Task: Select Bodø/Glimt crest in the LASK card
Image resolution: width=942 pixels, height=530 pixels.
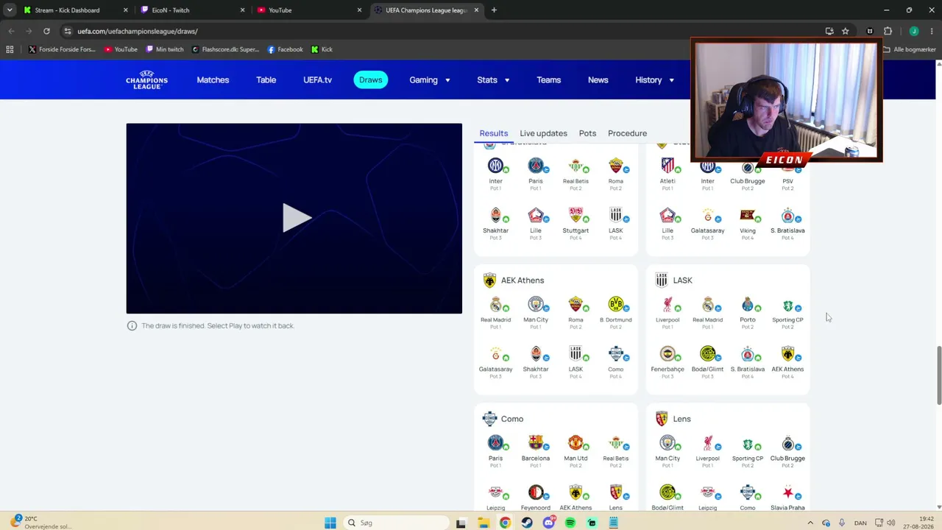Action: [x=707, y=353]
